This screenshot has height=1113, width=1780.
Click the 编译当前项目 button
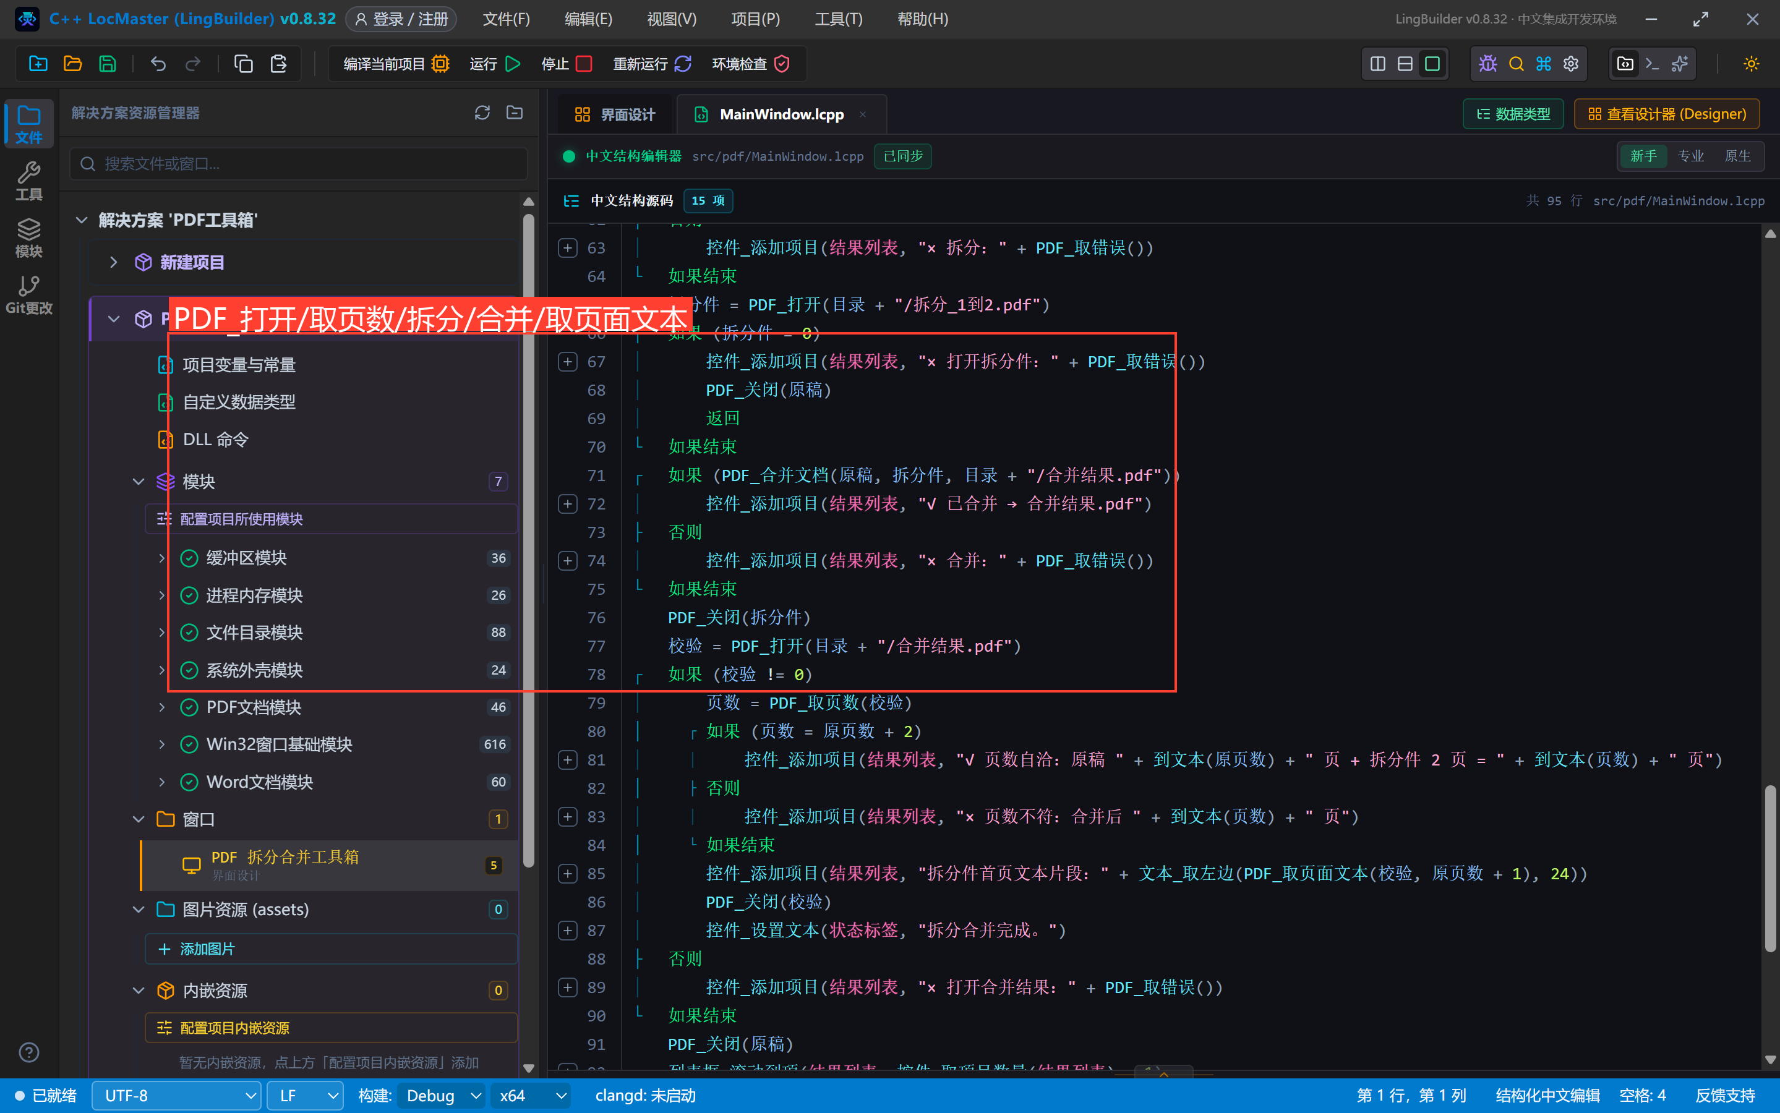396,64
